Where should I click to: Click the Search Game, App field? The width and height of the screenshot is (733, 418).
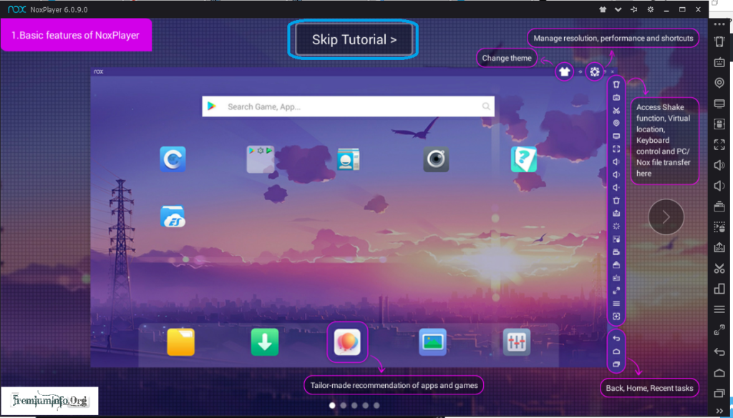tap(349, 106)
